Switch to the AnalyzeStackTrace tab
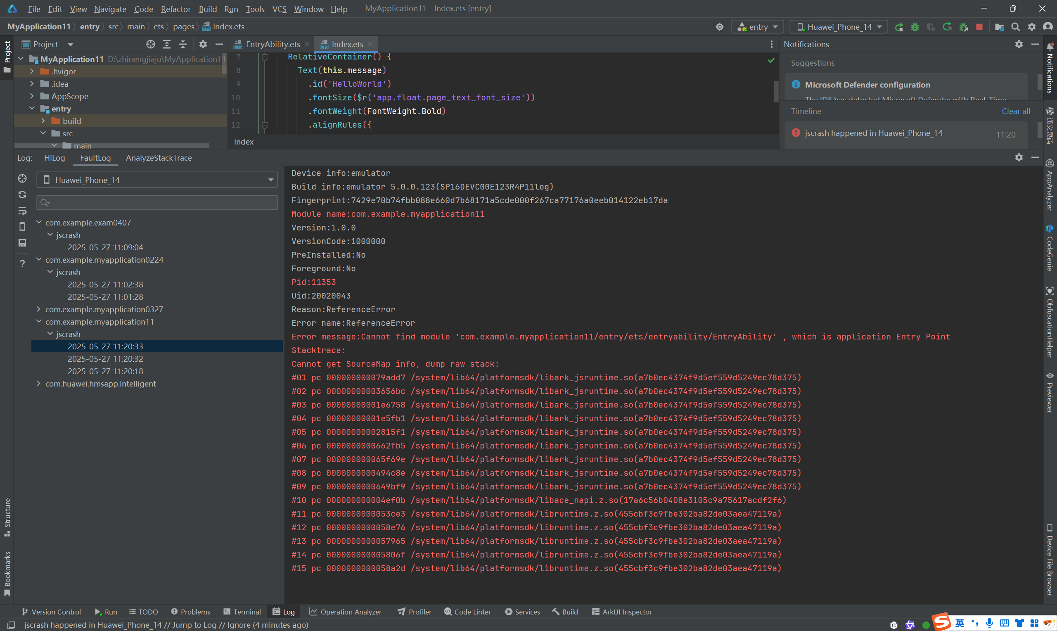Image resolution: width=1057 pixels, height=631 pixels. 159,158
